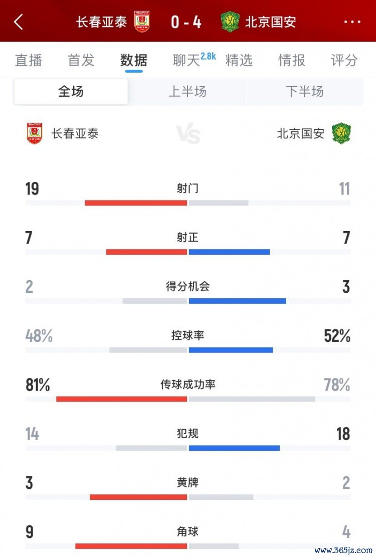Tap 北京国安 team name in header

pyautogui.click(x=271, y=22)
